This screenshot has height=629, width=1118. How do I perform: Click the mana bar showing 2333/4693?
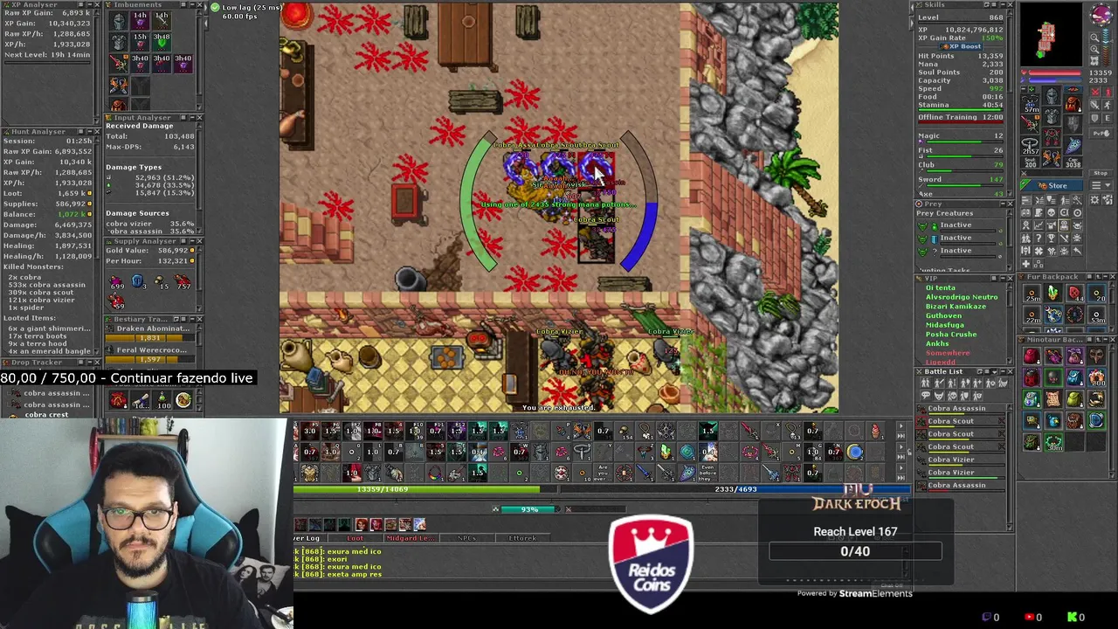(x=735, y=489)
